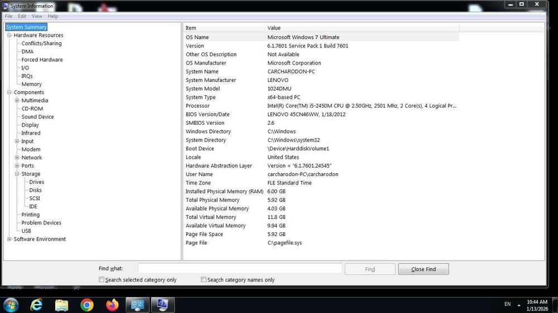558x313 pixels.
Task: Select Forced Hardware category
Action: point(42,60)
